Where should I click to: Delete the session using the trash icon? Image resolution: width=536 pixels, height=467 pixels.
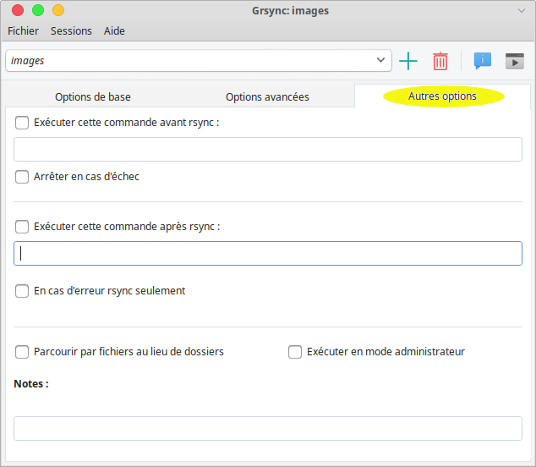(x=440, y=61)
